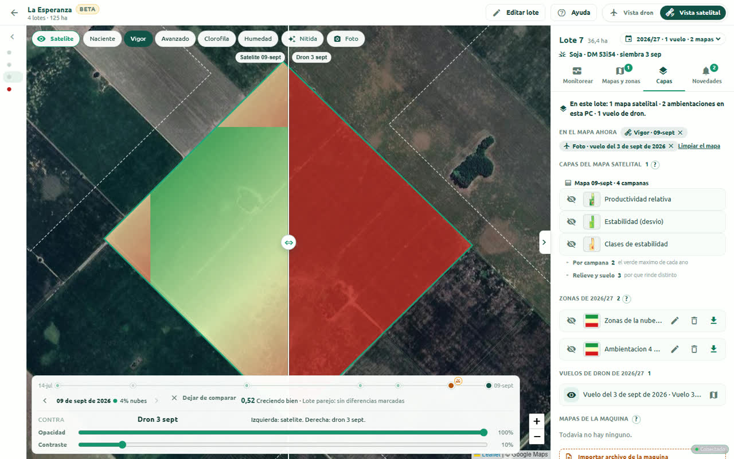Image resolution: width=734 pixels, height=459 pixels.
Task: Click Dejar de comparar
Action: coord(204,398)
